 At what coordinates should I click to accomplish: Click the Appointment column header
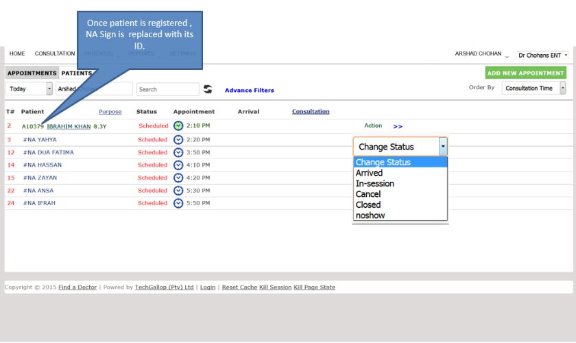[194, 112]
